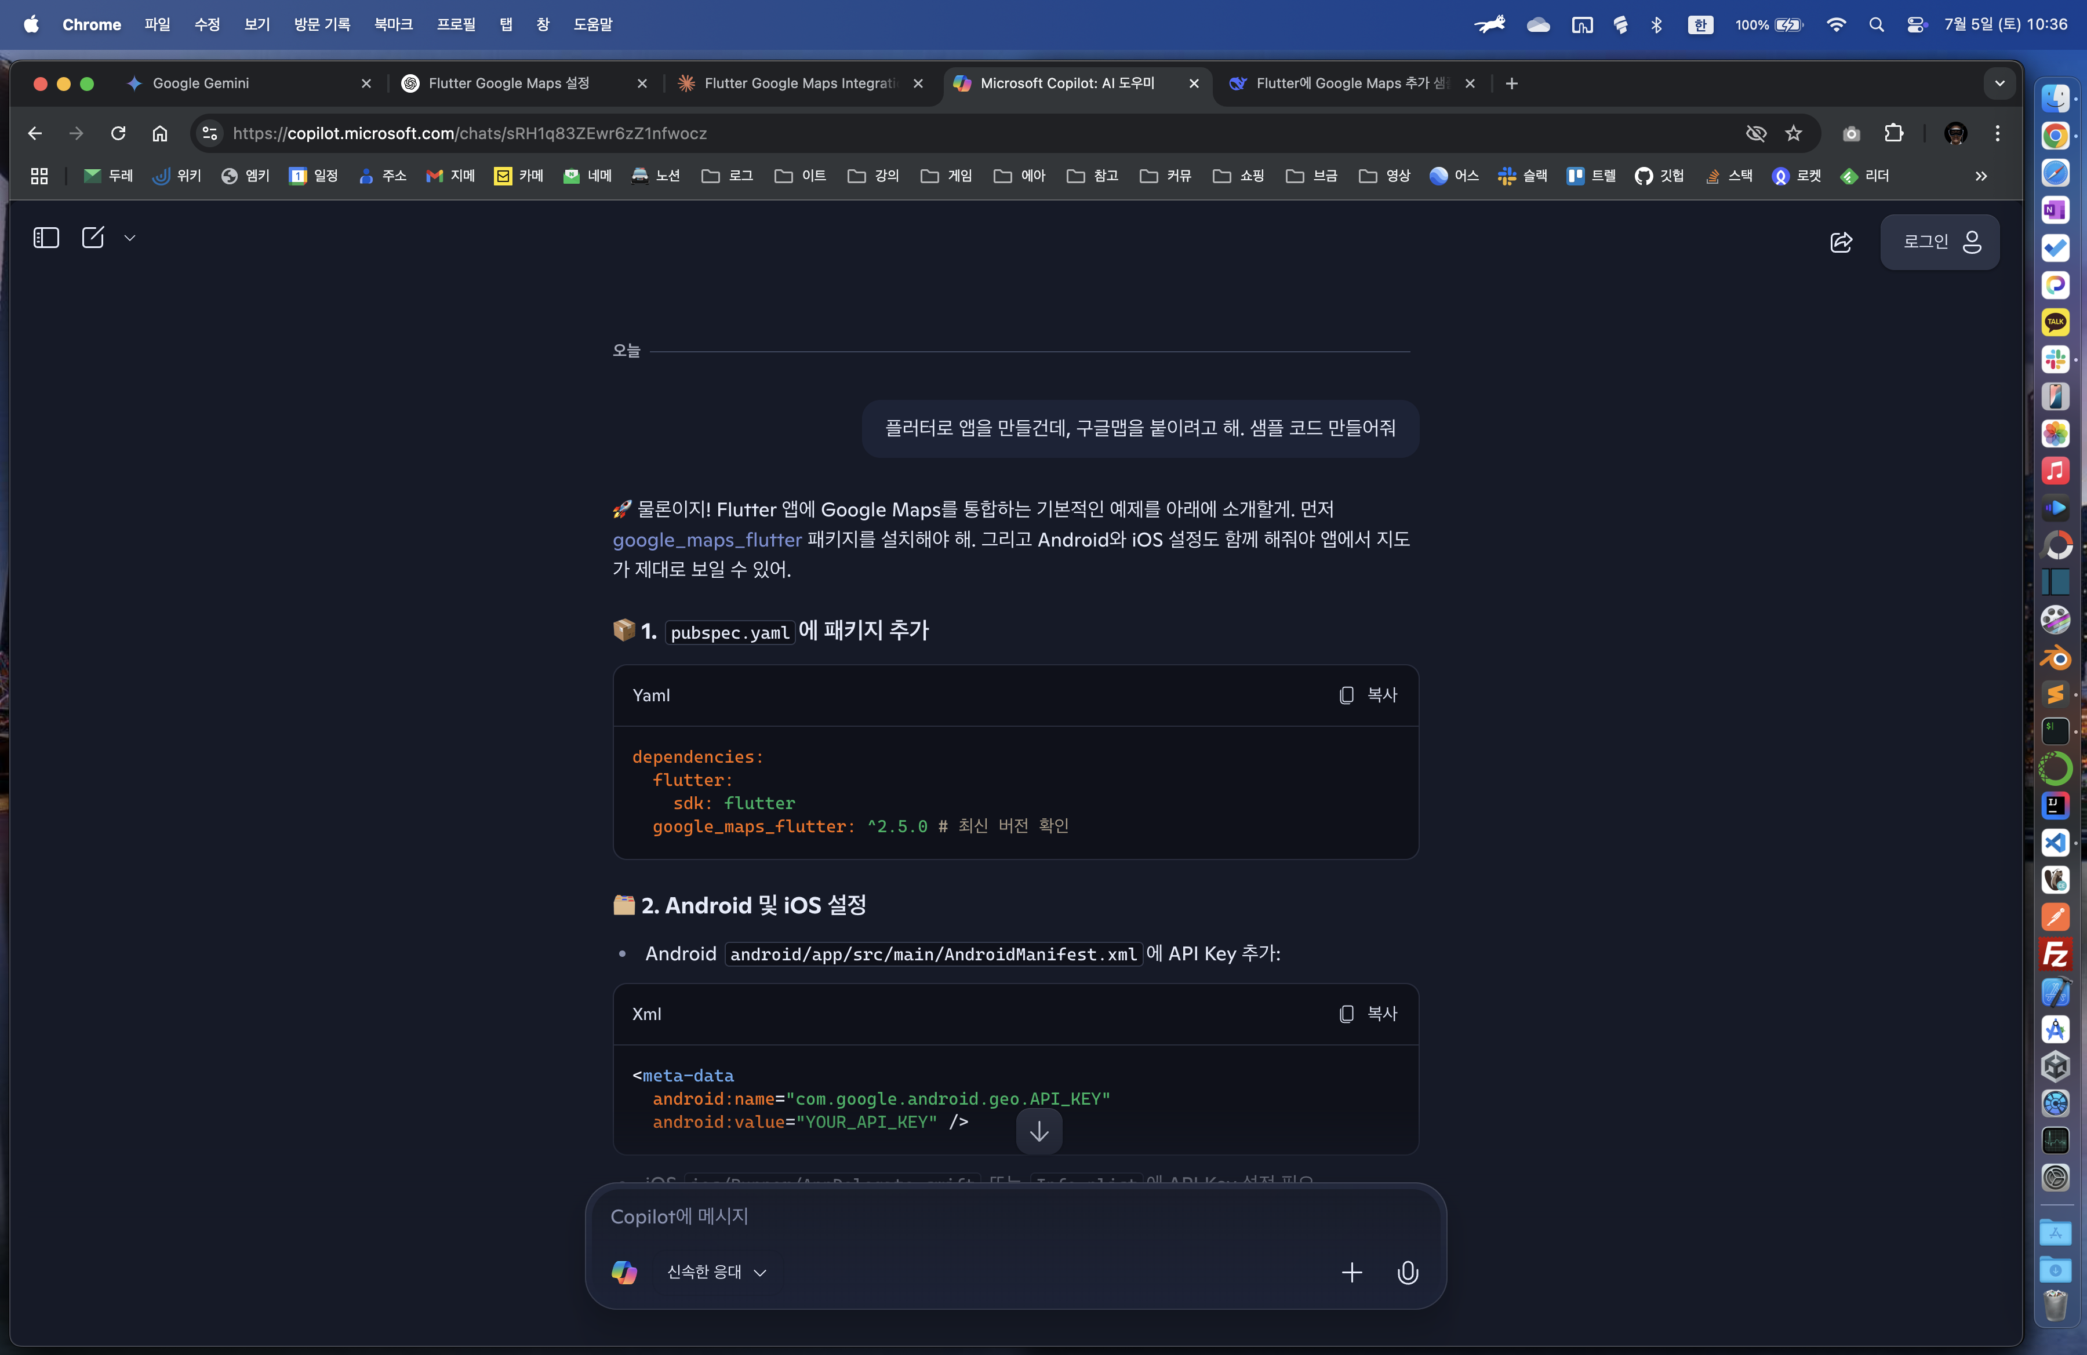Open the 북마크 menu in the menu bar
2087x1355 pixels.
[x=393, y=24]
